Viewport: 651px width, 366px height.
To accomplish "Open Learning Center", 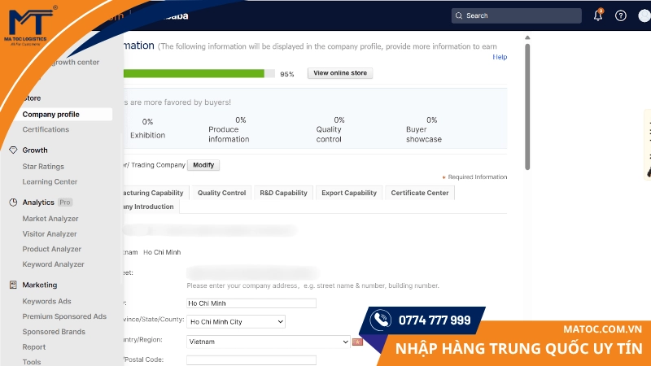I will point(50,181).
